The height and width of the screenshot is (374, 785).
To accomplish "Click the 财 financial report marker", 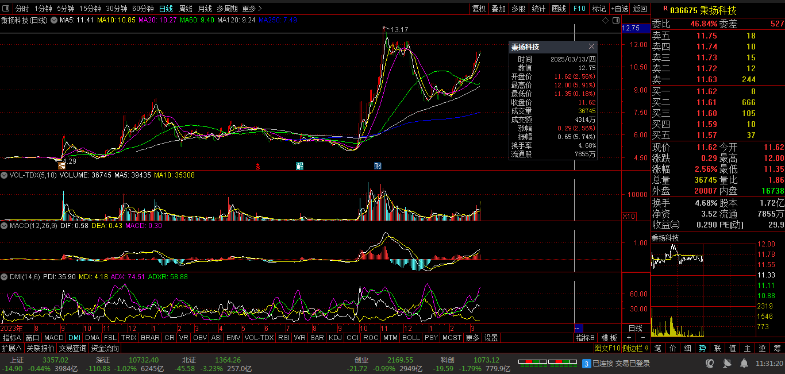I will 378,166.
